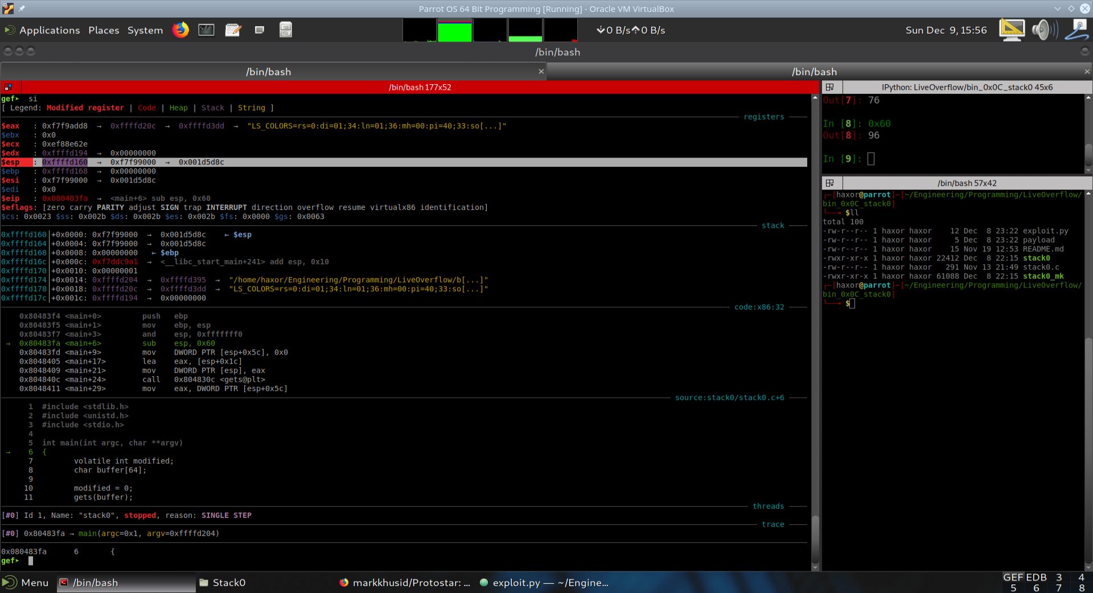Click the Terminator split icon in gef pane titlebar

[x=8, y=87]
